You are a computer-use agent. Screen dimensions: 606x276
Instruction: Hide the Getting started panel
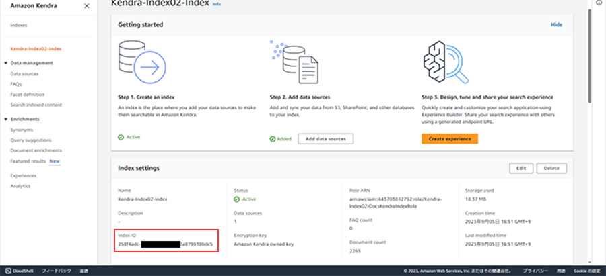click(x=557, y=24)
